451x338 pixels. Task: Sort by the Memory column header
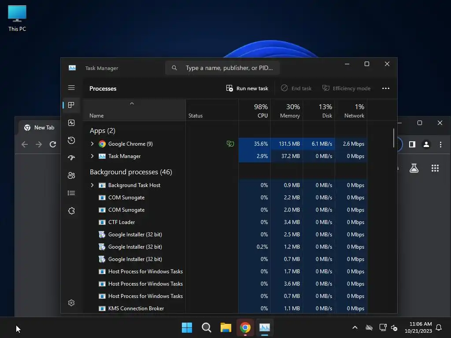(x=287, y=110)
